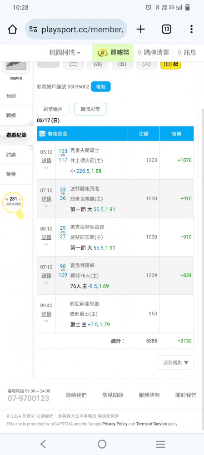The height and width of the screenshot is (455, 204).
Task: Tap the 轉贈彩幣 button
Action: coord(90,109)
